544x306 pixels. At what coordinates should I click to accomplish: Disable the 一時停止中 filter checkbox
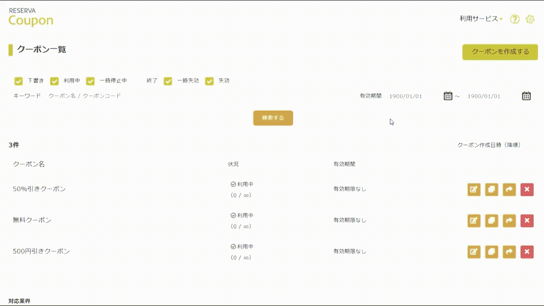[x=90, y=81]
